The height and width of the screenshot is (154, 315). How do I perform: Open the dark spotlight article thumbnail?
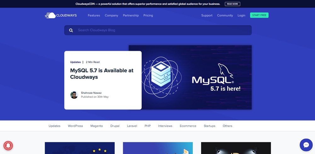click(x=236, y=148)
